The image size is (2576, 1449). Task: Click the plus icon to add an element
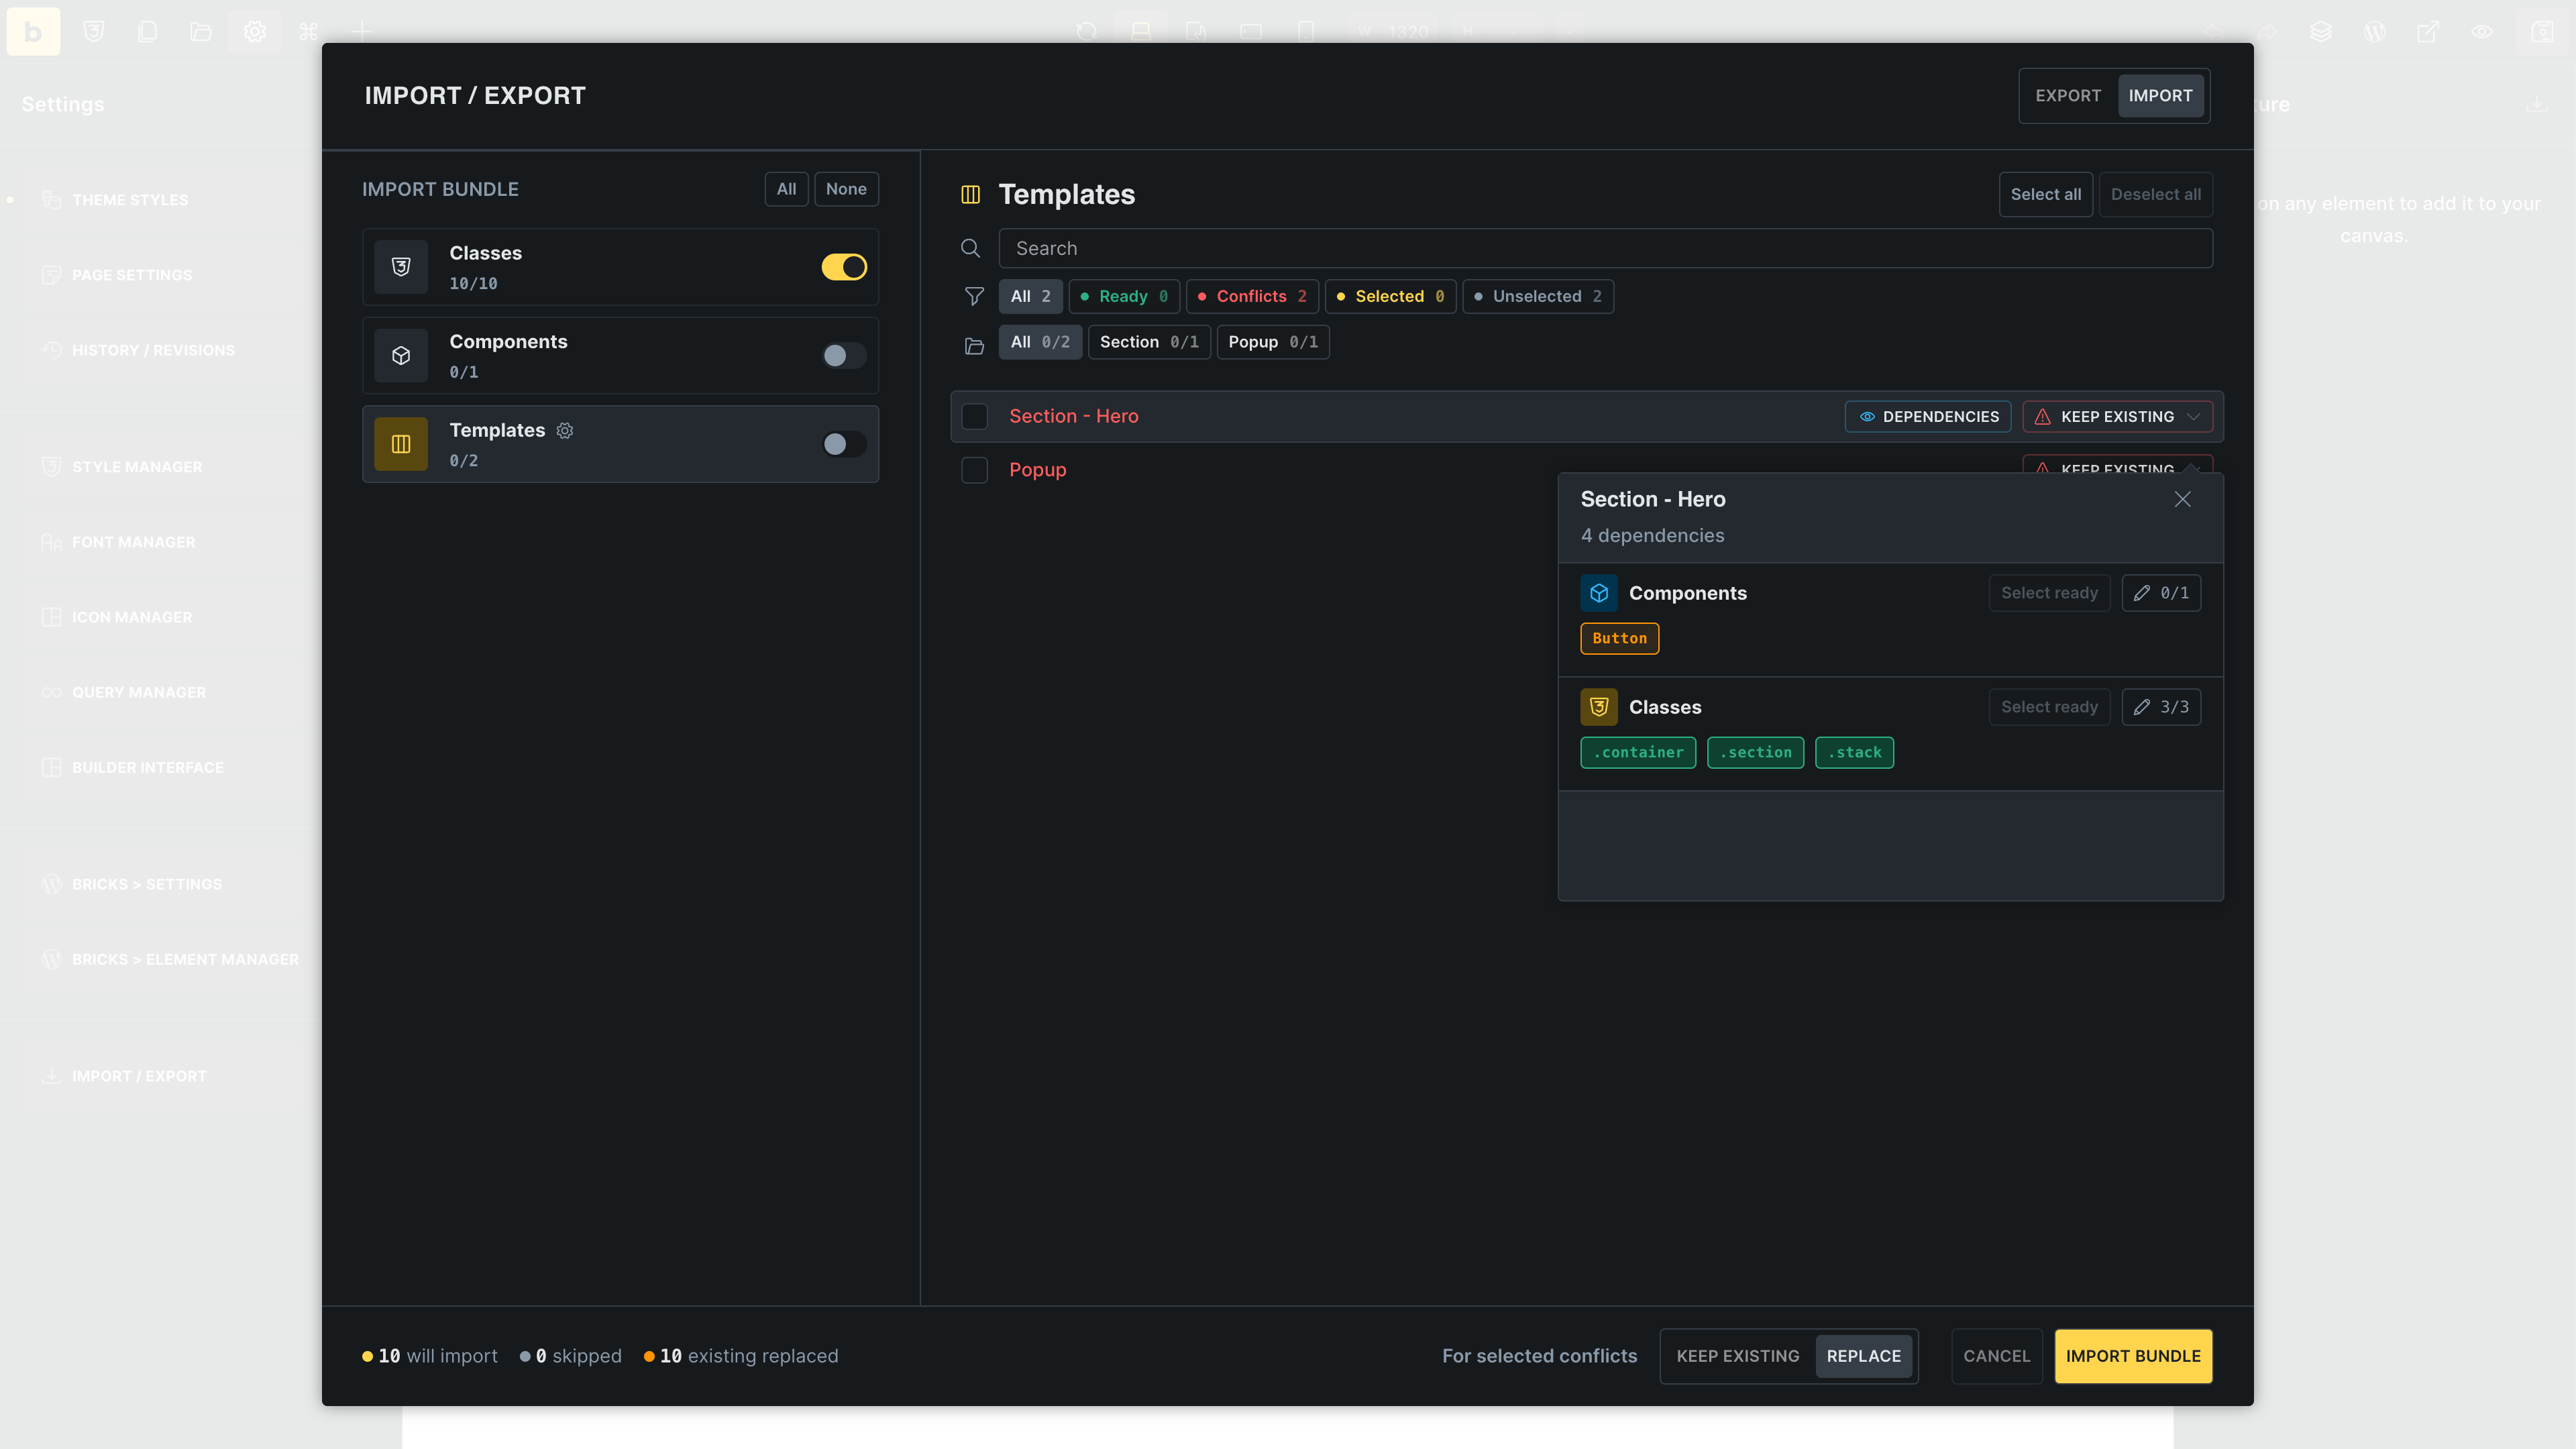pos(362,31)
